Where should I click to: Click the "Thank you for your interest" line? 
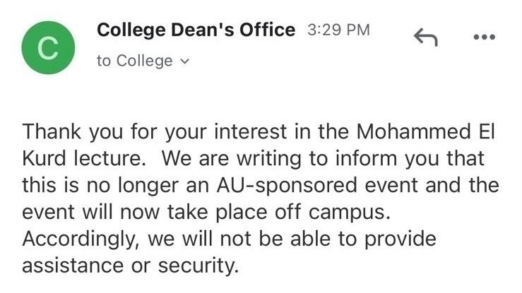point(141,133)
